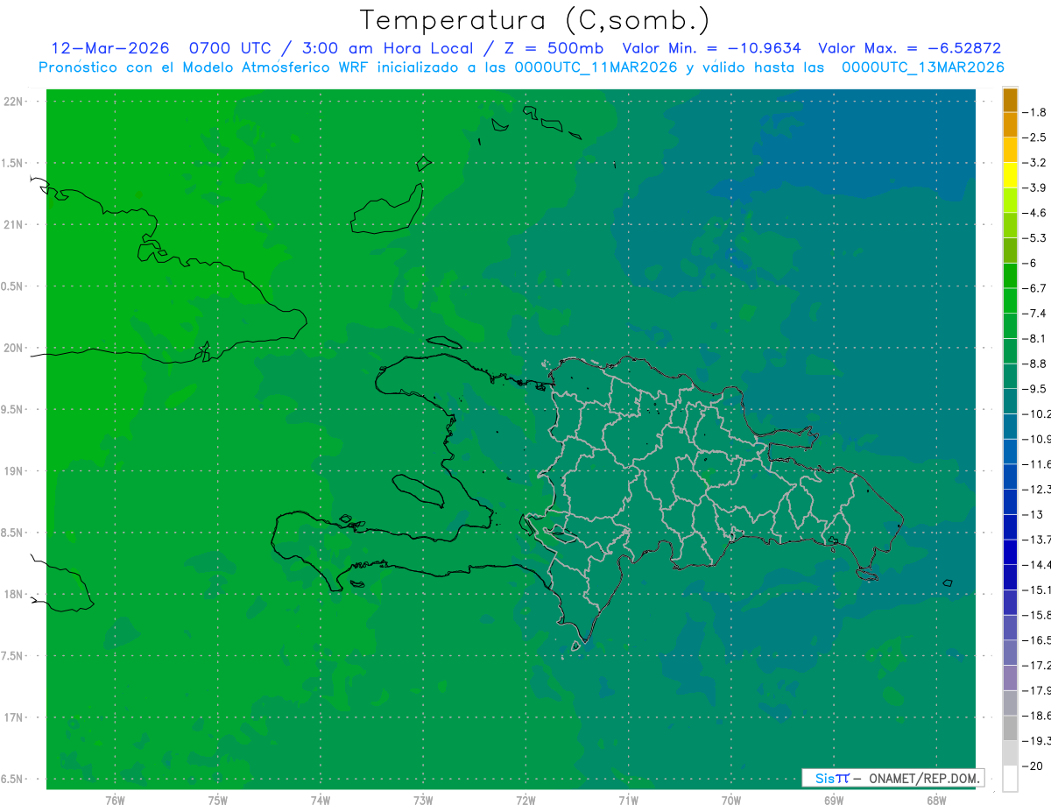This screenshot has width=1051, height=812.
Task: Click the "-1.8" color scale value
Action: [1036, 112]
